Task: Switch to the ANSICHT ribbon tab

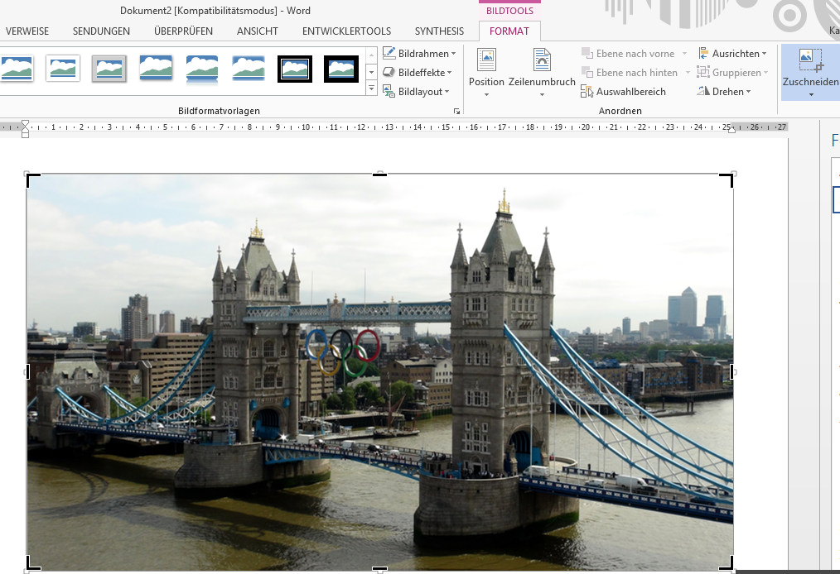Action: tap(257, 31)
